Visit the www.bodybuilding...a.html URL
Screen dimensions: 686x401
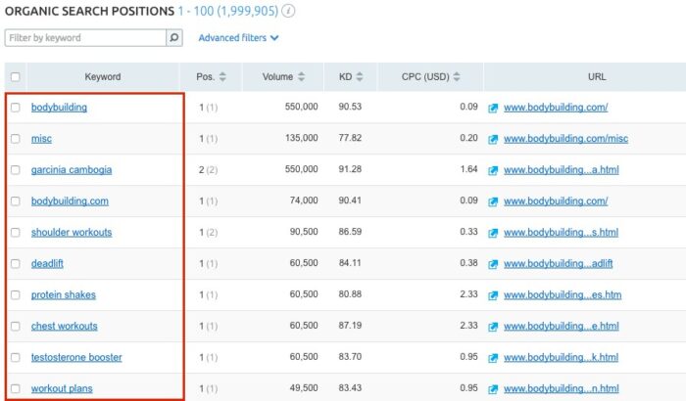point(561,170)
